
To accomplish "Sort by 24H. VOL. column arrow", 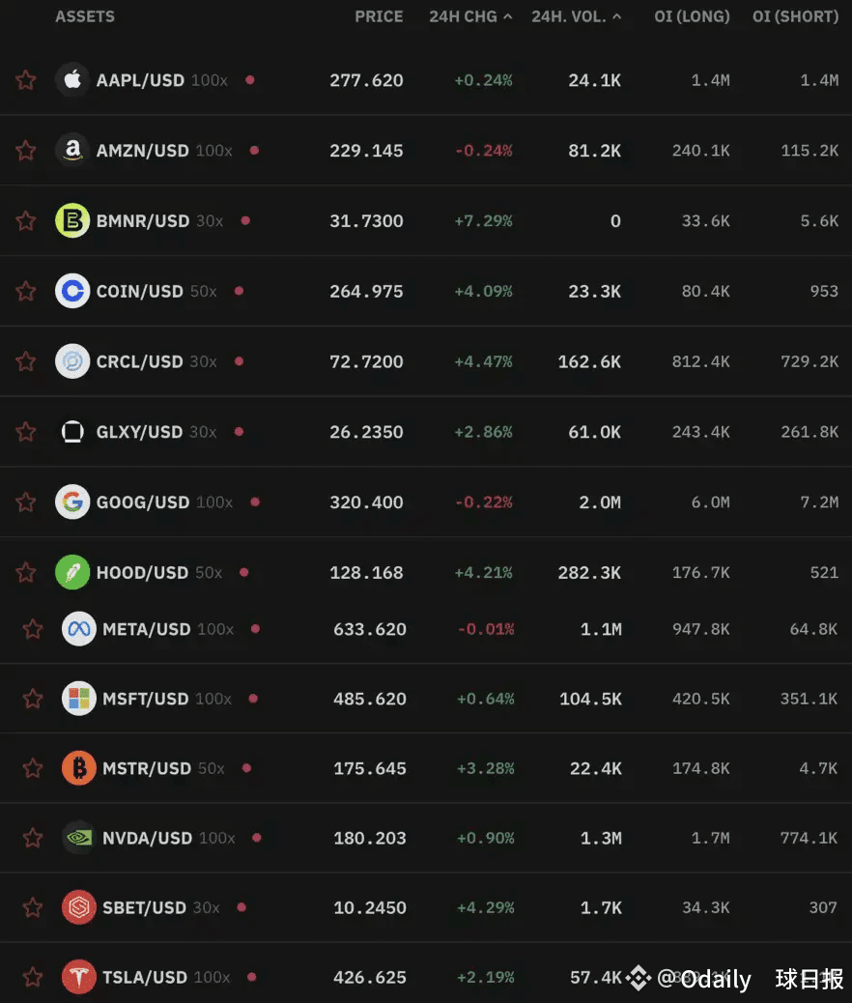I will [616, 16].
